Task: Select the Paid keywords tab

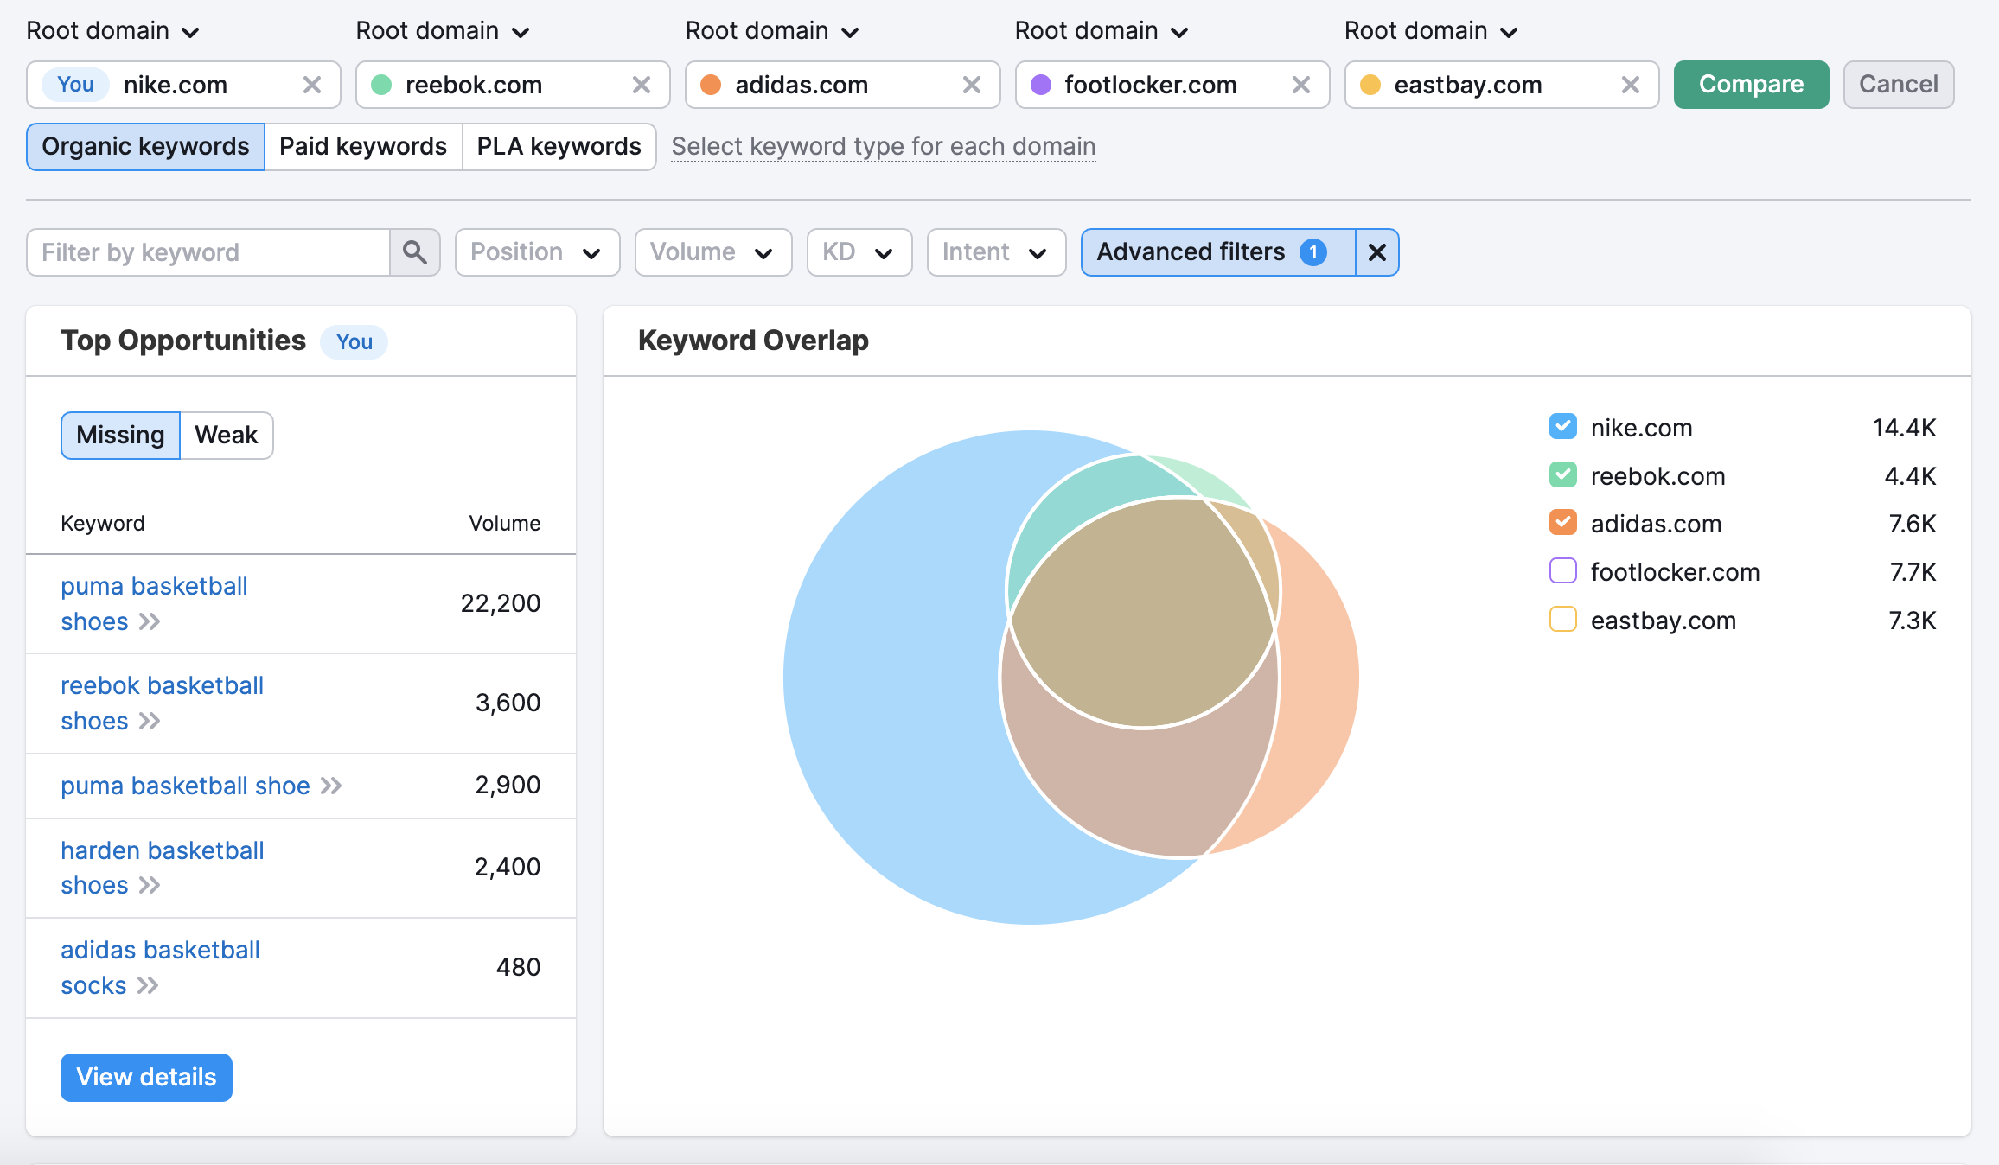Action: point(362,144)
